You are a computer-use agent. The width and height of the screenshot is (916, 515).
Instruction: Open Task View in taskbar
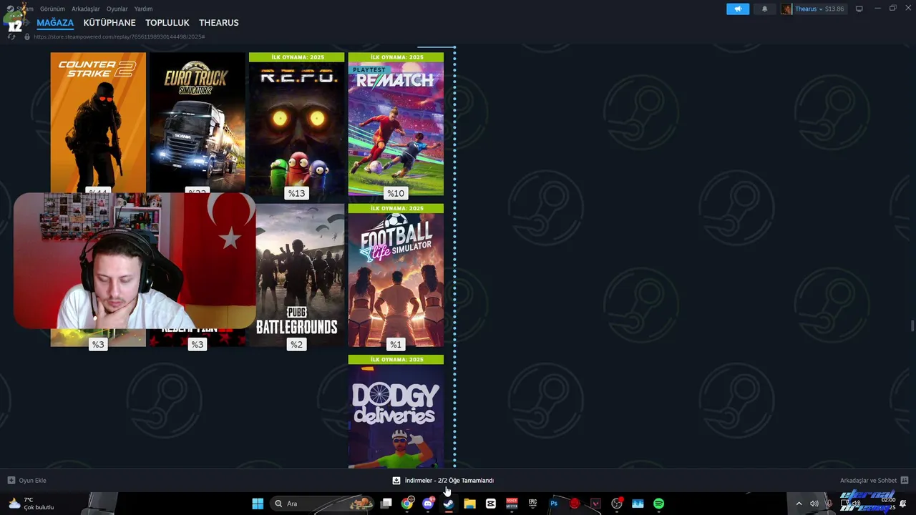point(386,504)
